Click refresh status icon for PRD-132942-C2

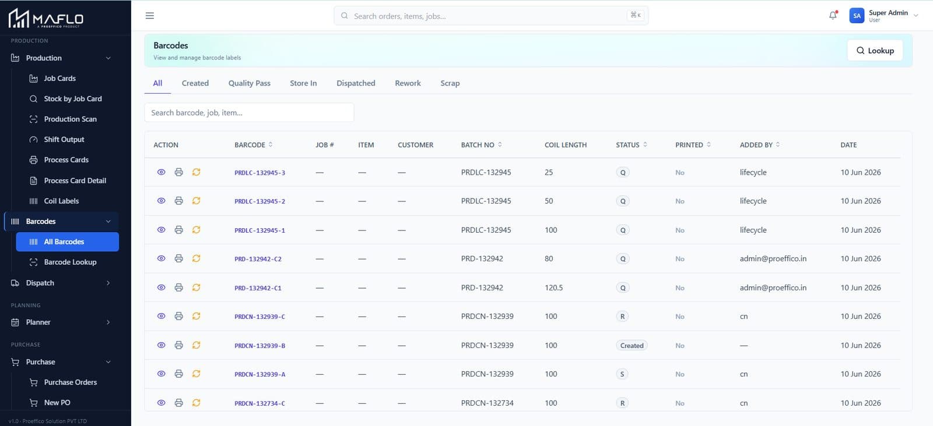pyautogui.click(x=197, y=258)
